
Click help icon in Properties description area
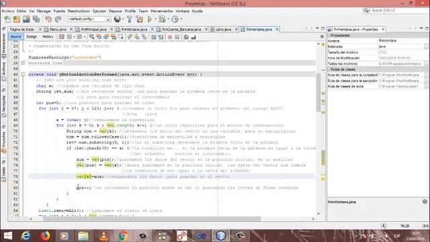(425, 202)
